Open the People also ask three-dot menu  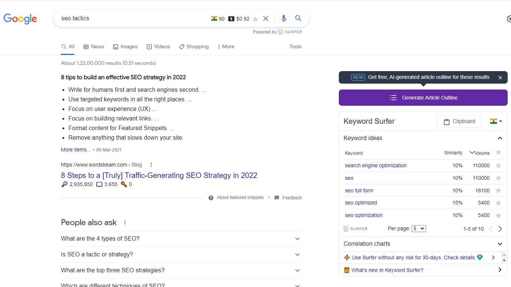(x=125, y=222)
